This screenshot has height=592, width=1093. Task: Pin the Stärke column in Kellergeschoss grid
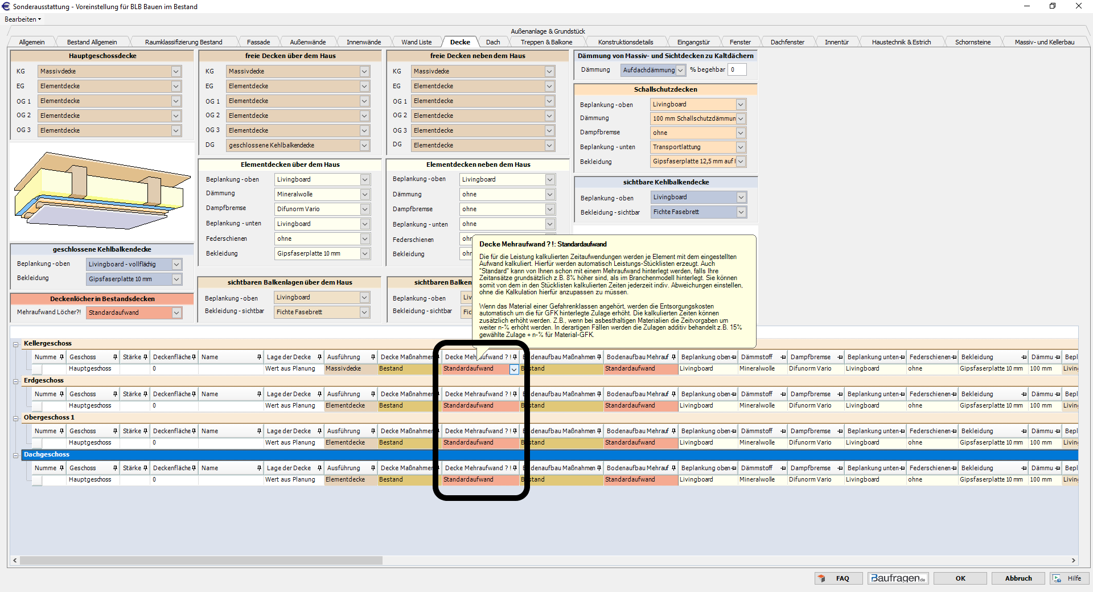(145, 357)
